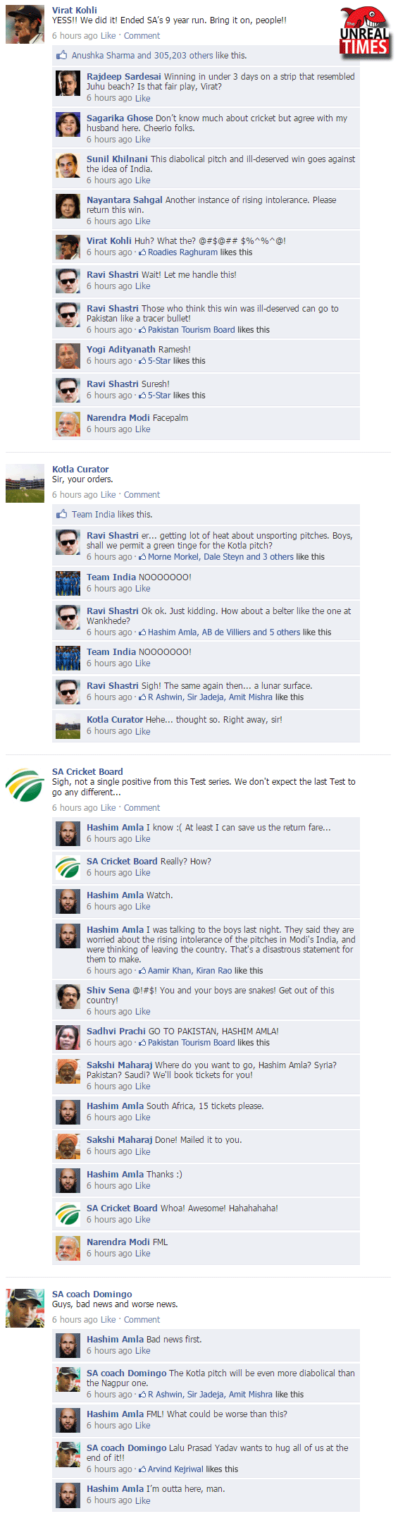398x1518 pixels.
Task: Open Sagarika Ghose's profile name
Action: (120, 118)
